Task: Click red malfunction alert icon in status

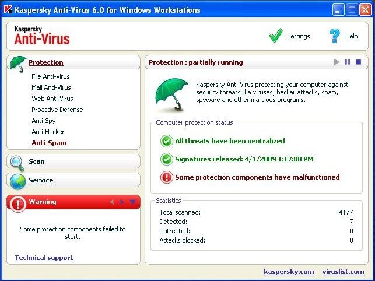Action: click(x=167, y=177)
